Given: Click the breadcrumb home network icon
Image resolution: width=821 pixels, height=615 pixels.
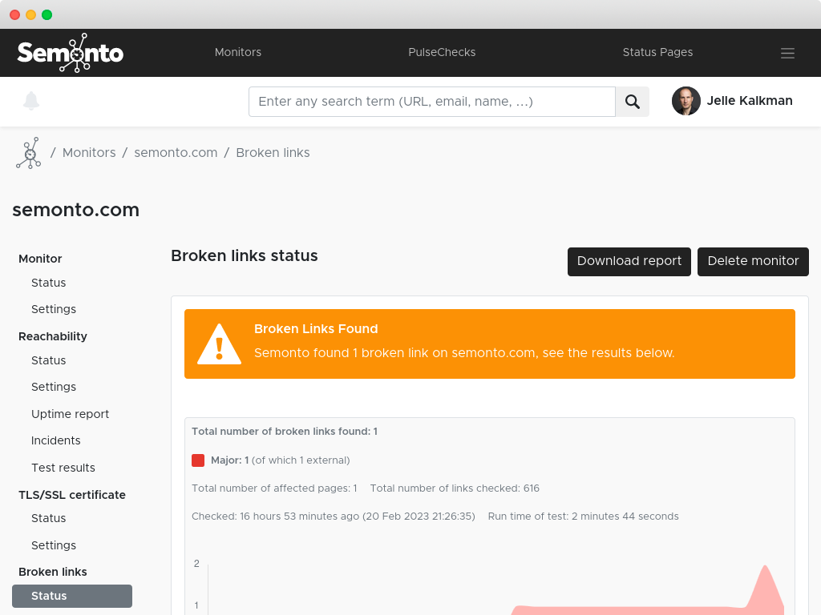Looking at the screenshot, I should coord(29,153).
